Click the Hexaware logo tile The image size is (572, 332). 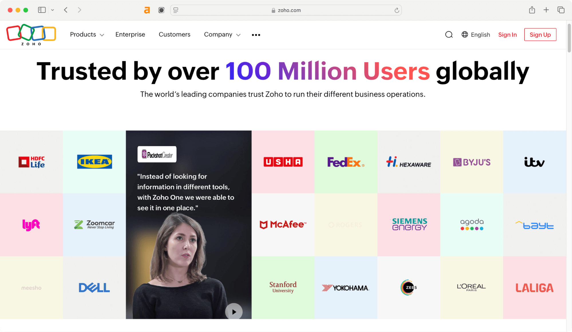click(x=409, y=162)
